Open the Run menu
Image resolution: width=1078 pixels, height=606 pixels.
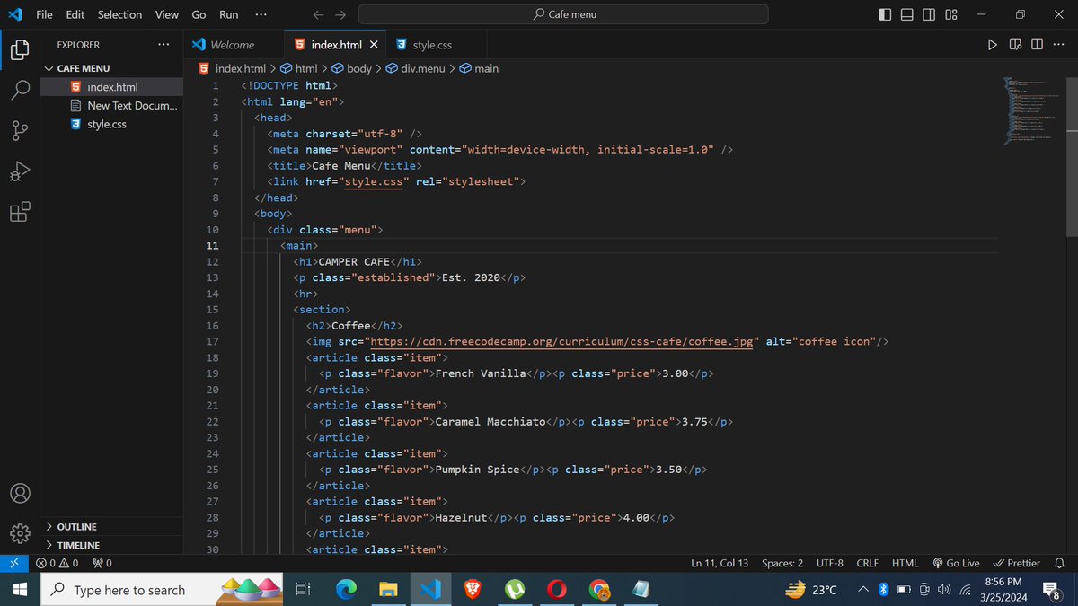[x=229, y=14]
